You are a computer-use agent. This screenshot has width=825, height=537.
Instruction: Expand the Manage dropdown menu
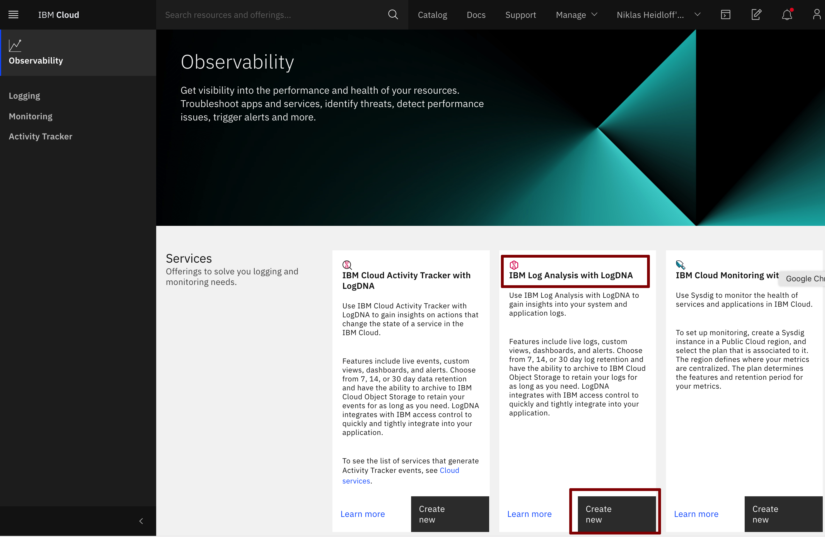[576, 14]
